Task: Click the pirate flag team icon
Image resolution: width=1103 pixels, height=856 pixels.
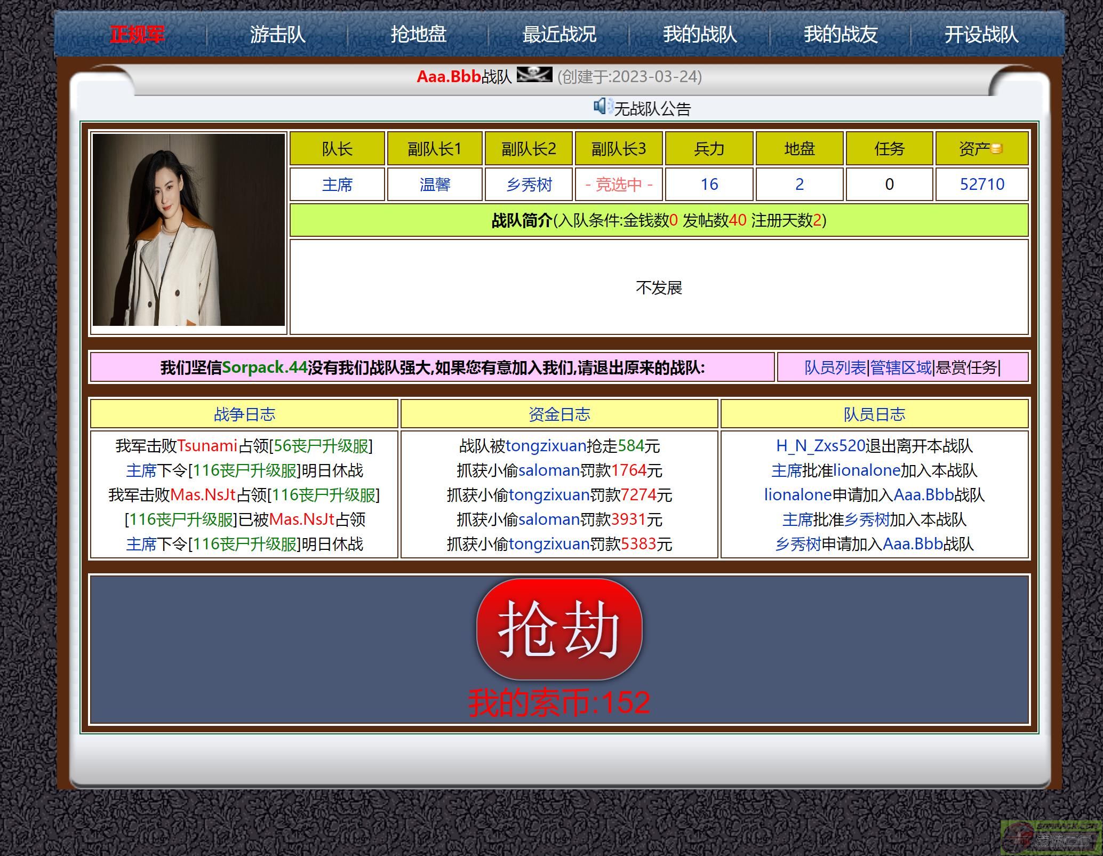Action: coord(534,75)
